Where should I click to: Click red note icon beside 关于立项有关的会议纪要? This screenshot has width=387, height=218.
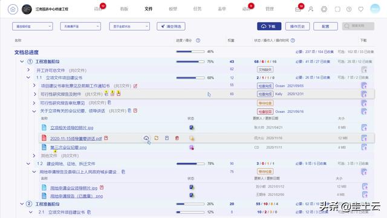point(135,111)
